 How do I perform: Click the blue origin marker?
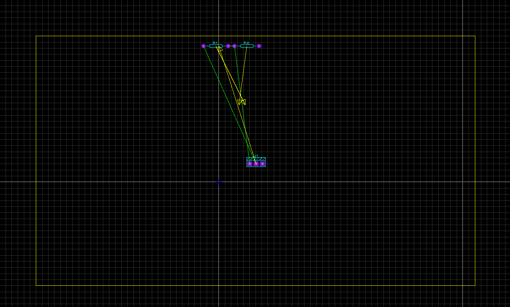tap(219, 182)
